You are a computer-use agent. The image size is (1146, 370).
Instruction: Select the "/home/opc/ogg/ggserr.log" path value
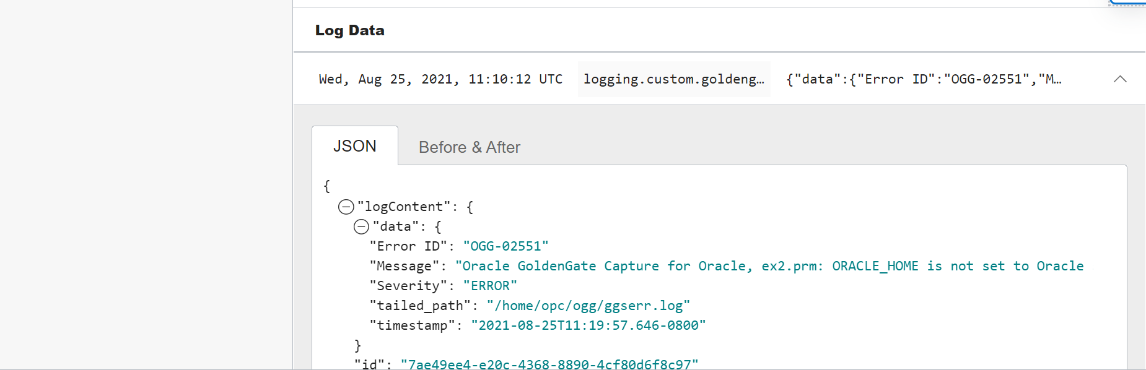click(x=588, y=306)
